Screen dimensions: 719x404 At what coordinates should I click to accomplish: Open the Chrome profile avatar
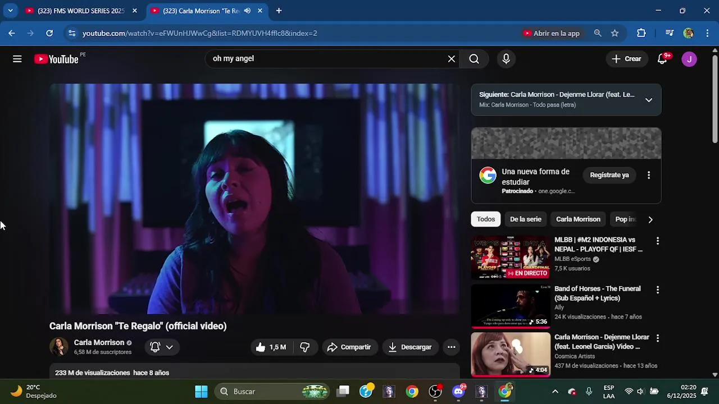tap(689, 33)
